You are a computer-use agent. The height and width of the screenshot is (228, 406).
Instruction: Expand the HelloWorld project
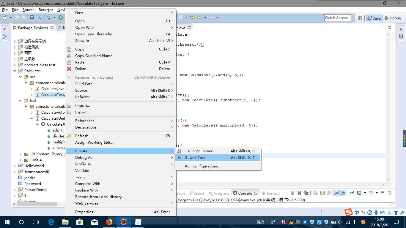tap(15, 166)
